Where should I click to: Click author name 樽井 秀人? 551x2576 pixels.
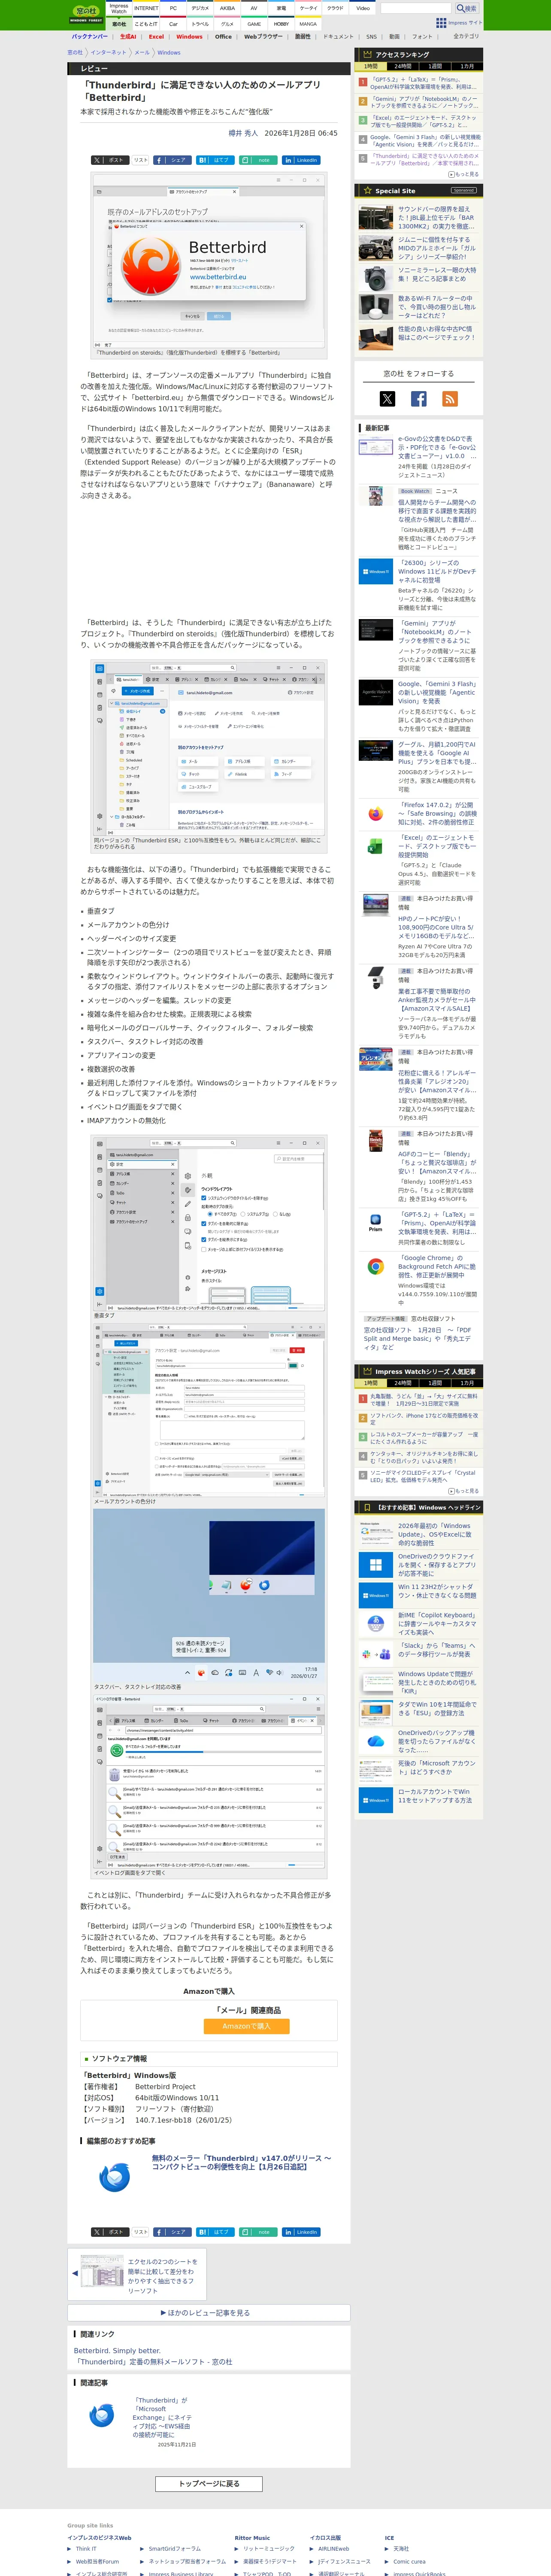tap(243, 133)
